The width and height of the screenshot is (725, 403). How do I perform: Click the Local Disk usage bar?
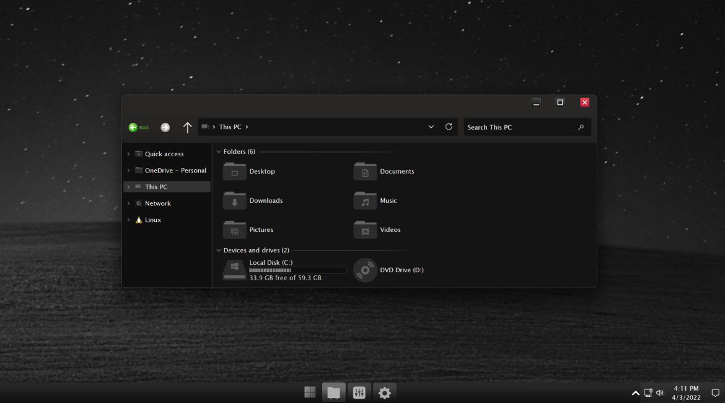pos(297,270)
